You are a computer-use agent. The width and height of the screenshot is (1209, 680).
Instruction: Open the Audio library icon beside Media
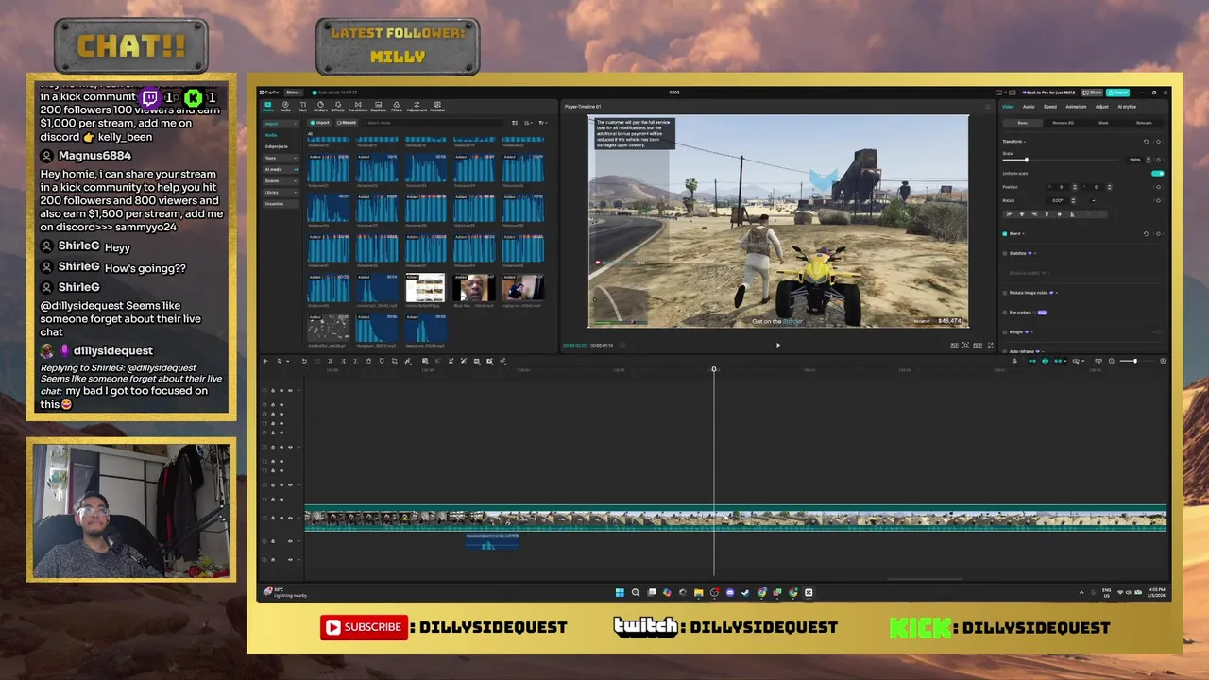pos(285,105)
